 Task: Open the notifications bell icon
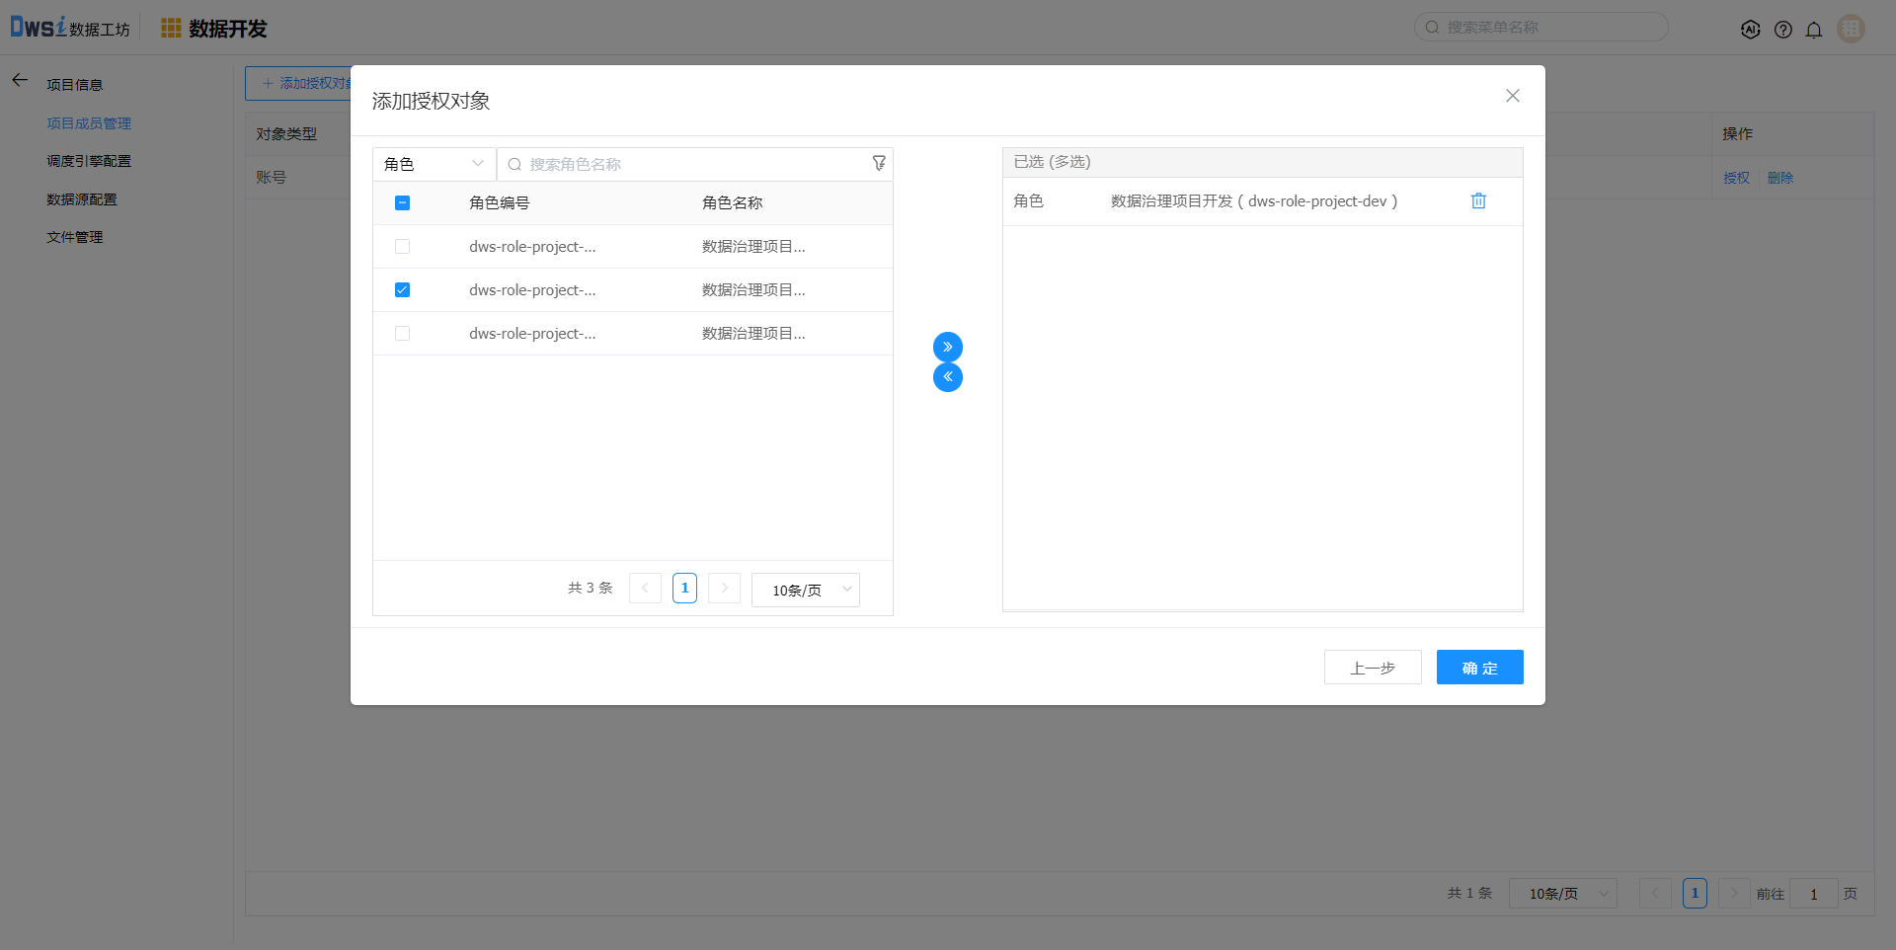[x=1814, y=30]
